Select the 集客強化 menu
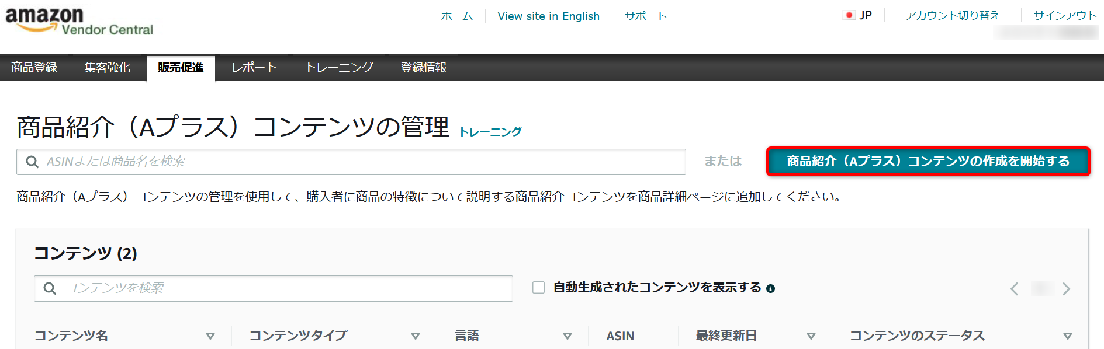The height and width of the screenshot is (349, 1104). (107, 68)
